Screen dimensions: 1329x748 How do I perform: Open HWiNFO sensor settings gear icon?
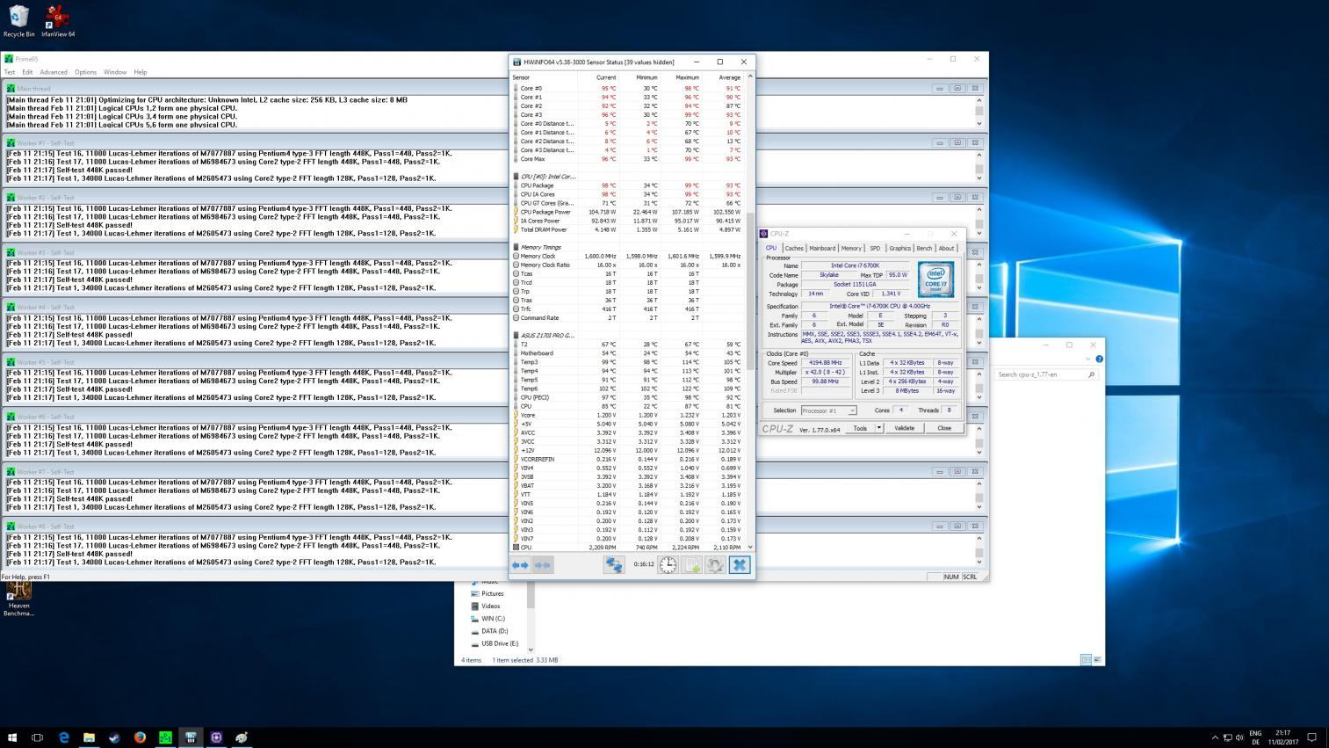pyautogui.click(x=716, y=565)
